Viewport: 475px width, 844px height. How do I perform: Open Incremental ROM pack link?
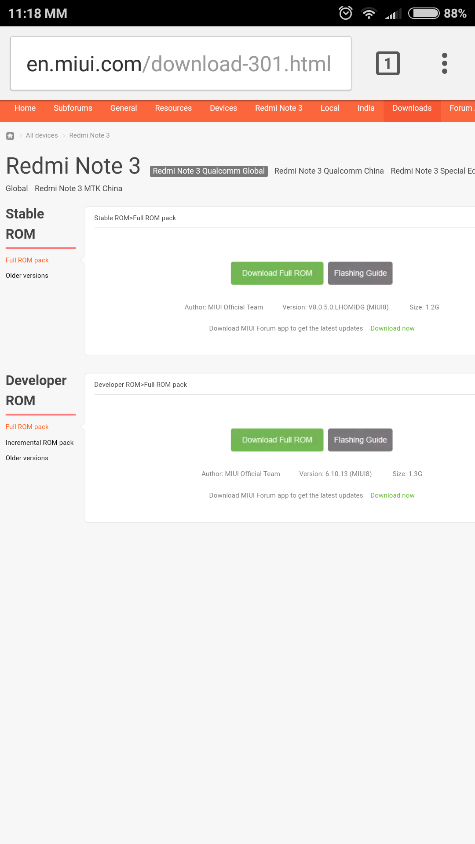point(40,443)
